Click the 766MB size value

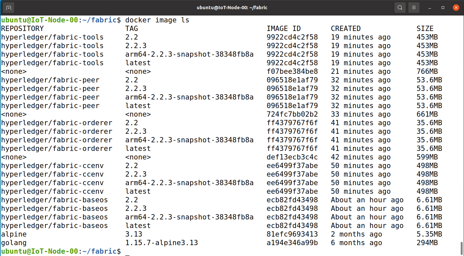427,71
